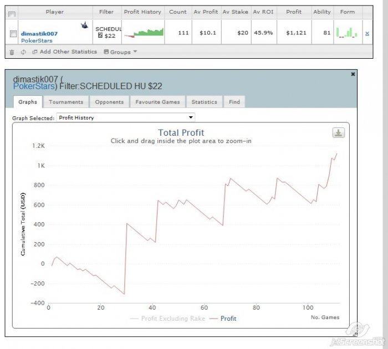This screenshot has height=349, width=388.
Task: Close the dimastik007 graph popup
Action: tap(353, 74)
